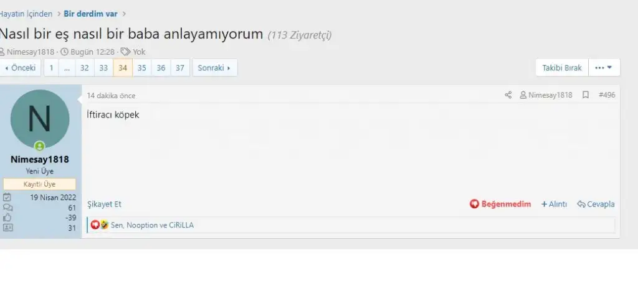Click the user icon beside Nimesay1818 in post header
Viewport: 638px width, 286px height.
523,95
